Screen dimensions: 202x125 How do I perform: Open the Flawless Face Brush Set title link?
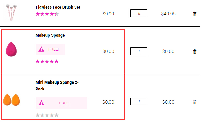click(x=58, y=7)
